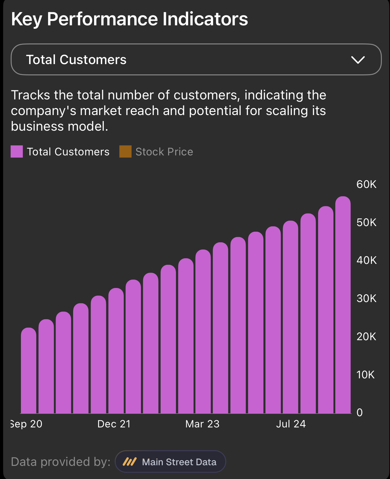Click the Mar 23 x-axis label
The image size is (390, 479).
pyautogui.click(x=202, y=424)
